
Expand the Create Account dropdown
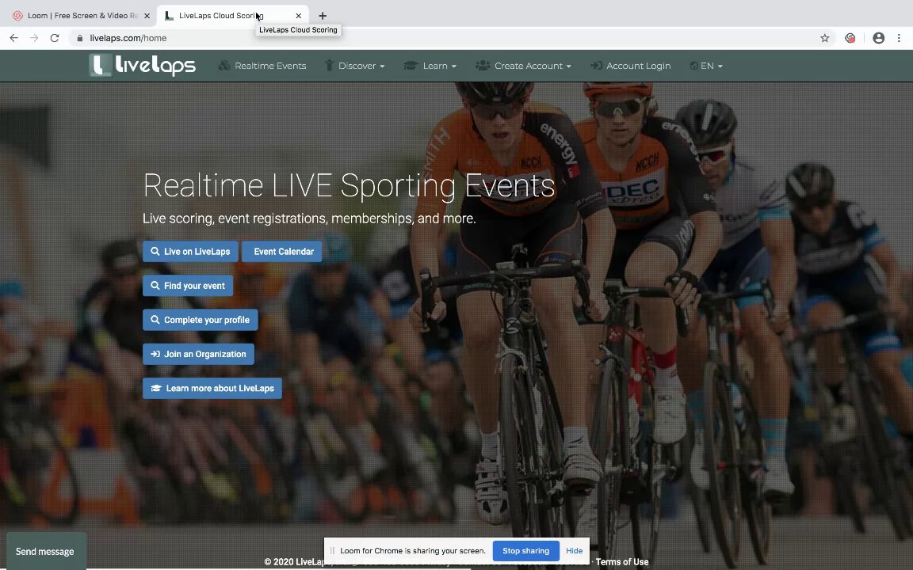pyautogui.click(x=523, y=66)
